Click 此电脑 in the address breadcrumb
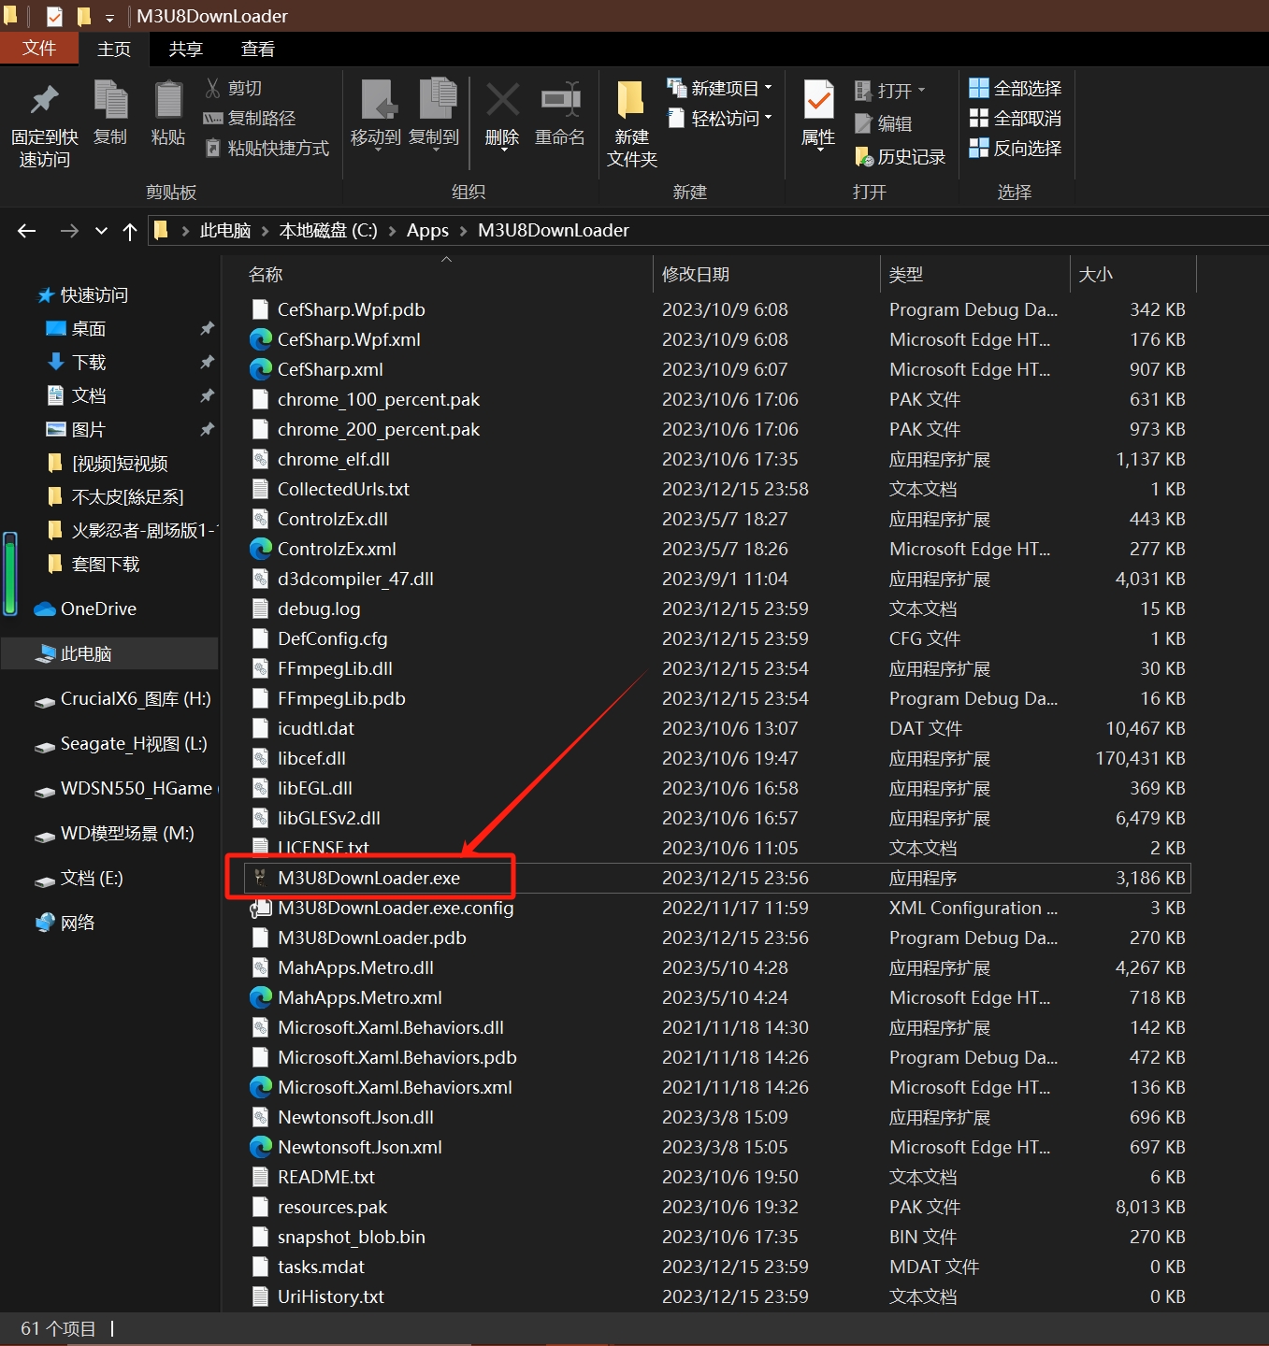1269x1346 pixels. tap(225, 231)
